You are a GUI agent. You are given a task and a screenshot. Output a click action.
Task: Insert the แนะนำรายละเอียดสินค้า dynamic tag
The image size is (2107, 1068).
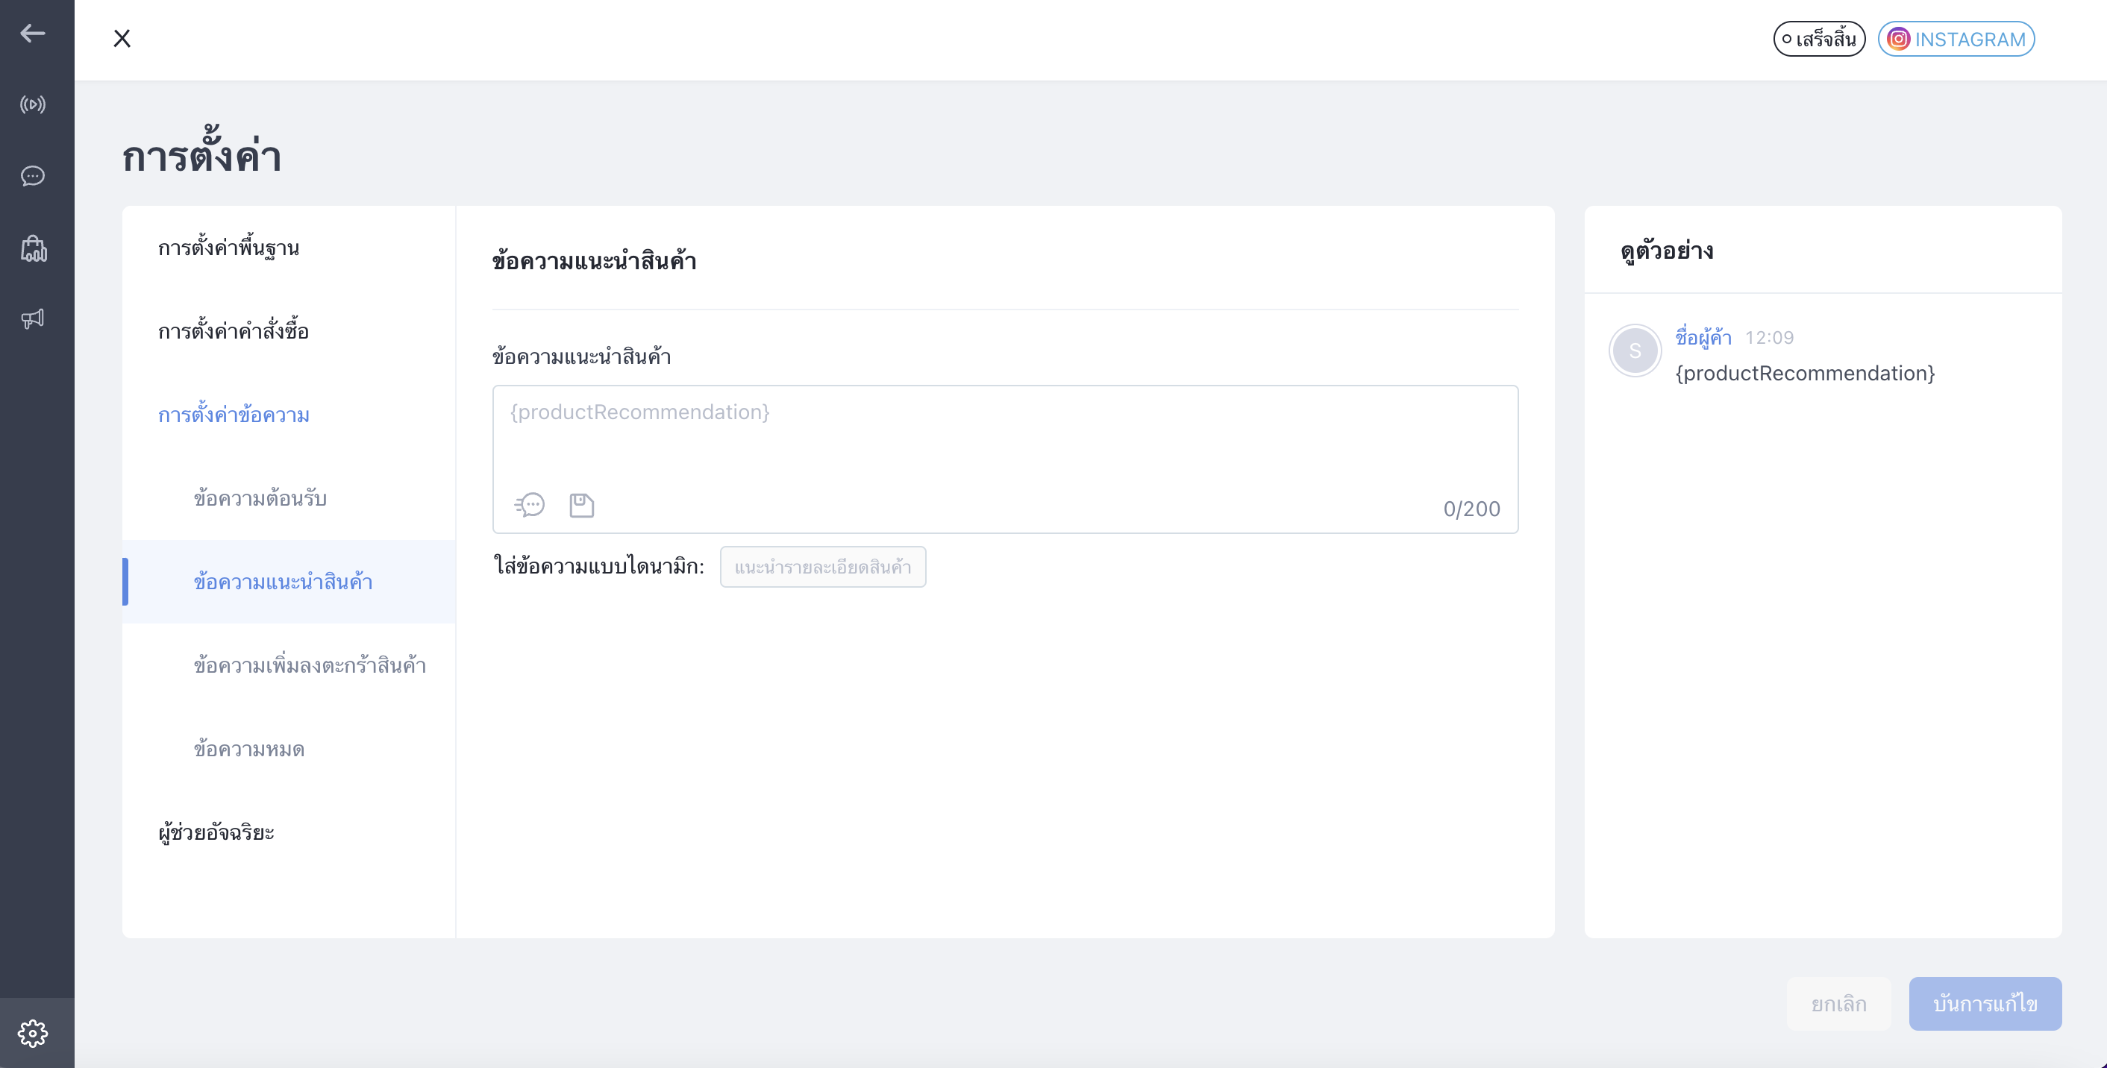(x=823, y=567)
